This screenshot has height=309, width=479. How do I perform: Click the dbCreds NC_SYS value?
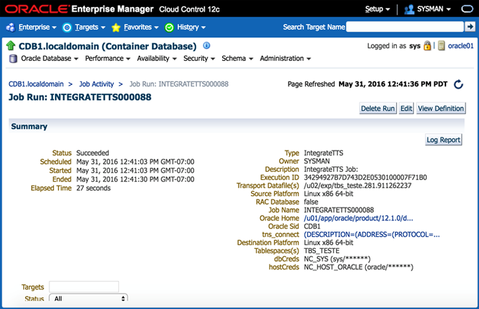(x=337, y=259)
